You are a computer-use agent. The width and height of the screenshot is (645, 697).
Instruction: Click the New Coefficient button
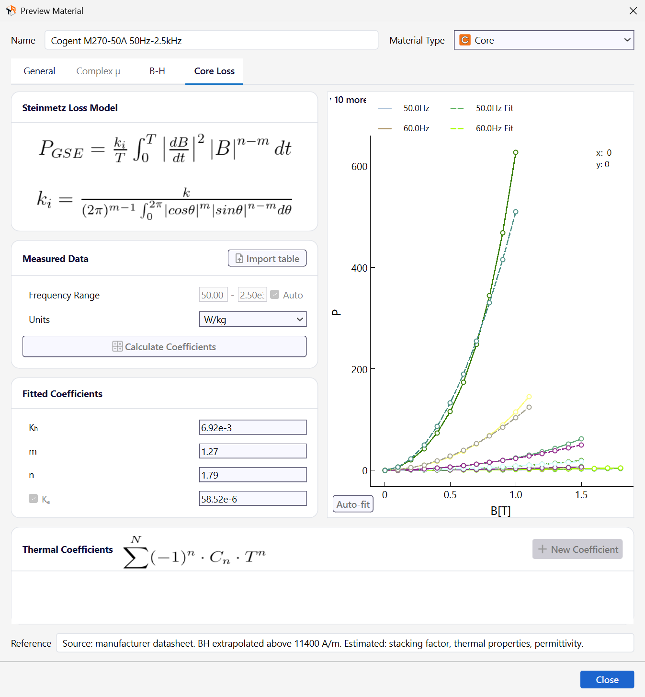tap(577, 549)
